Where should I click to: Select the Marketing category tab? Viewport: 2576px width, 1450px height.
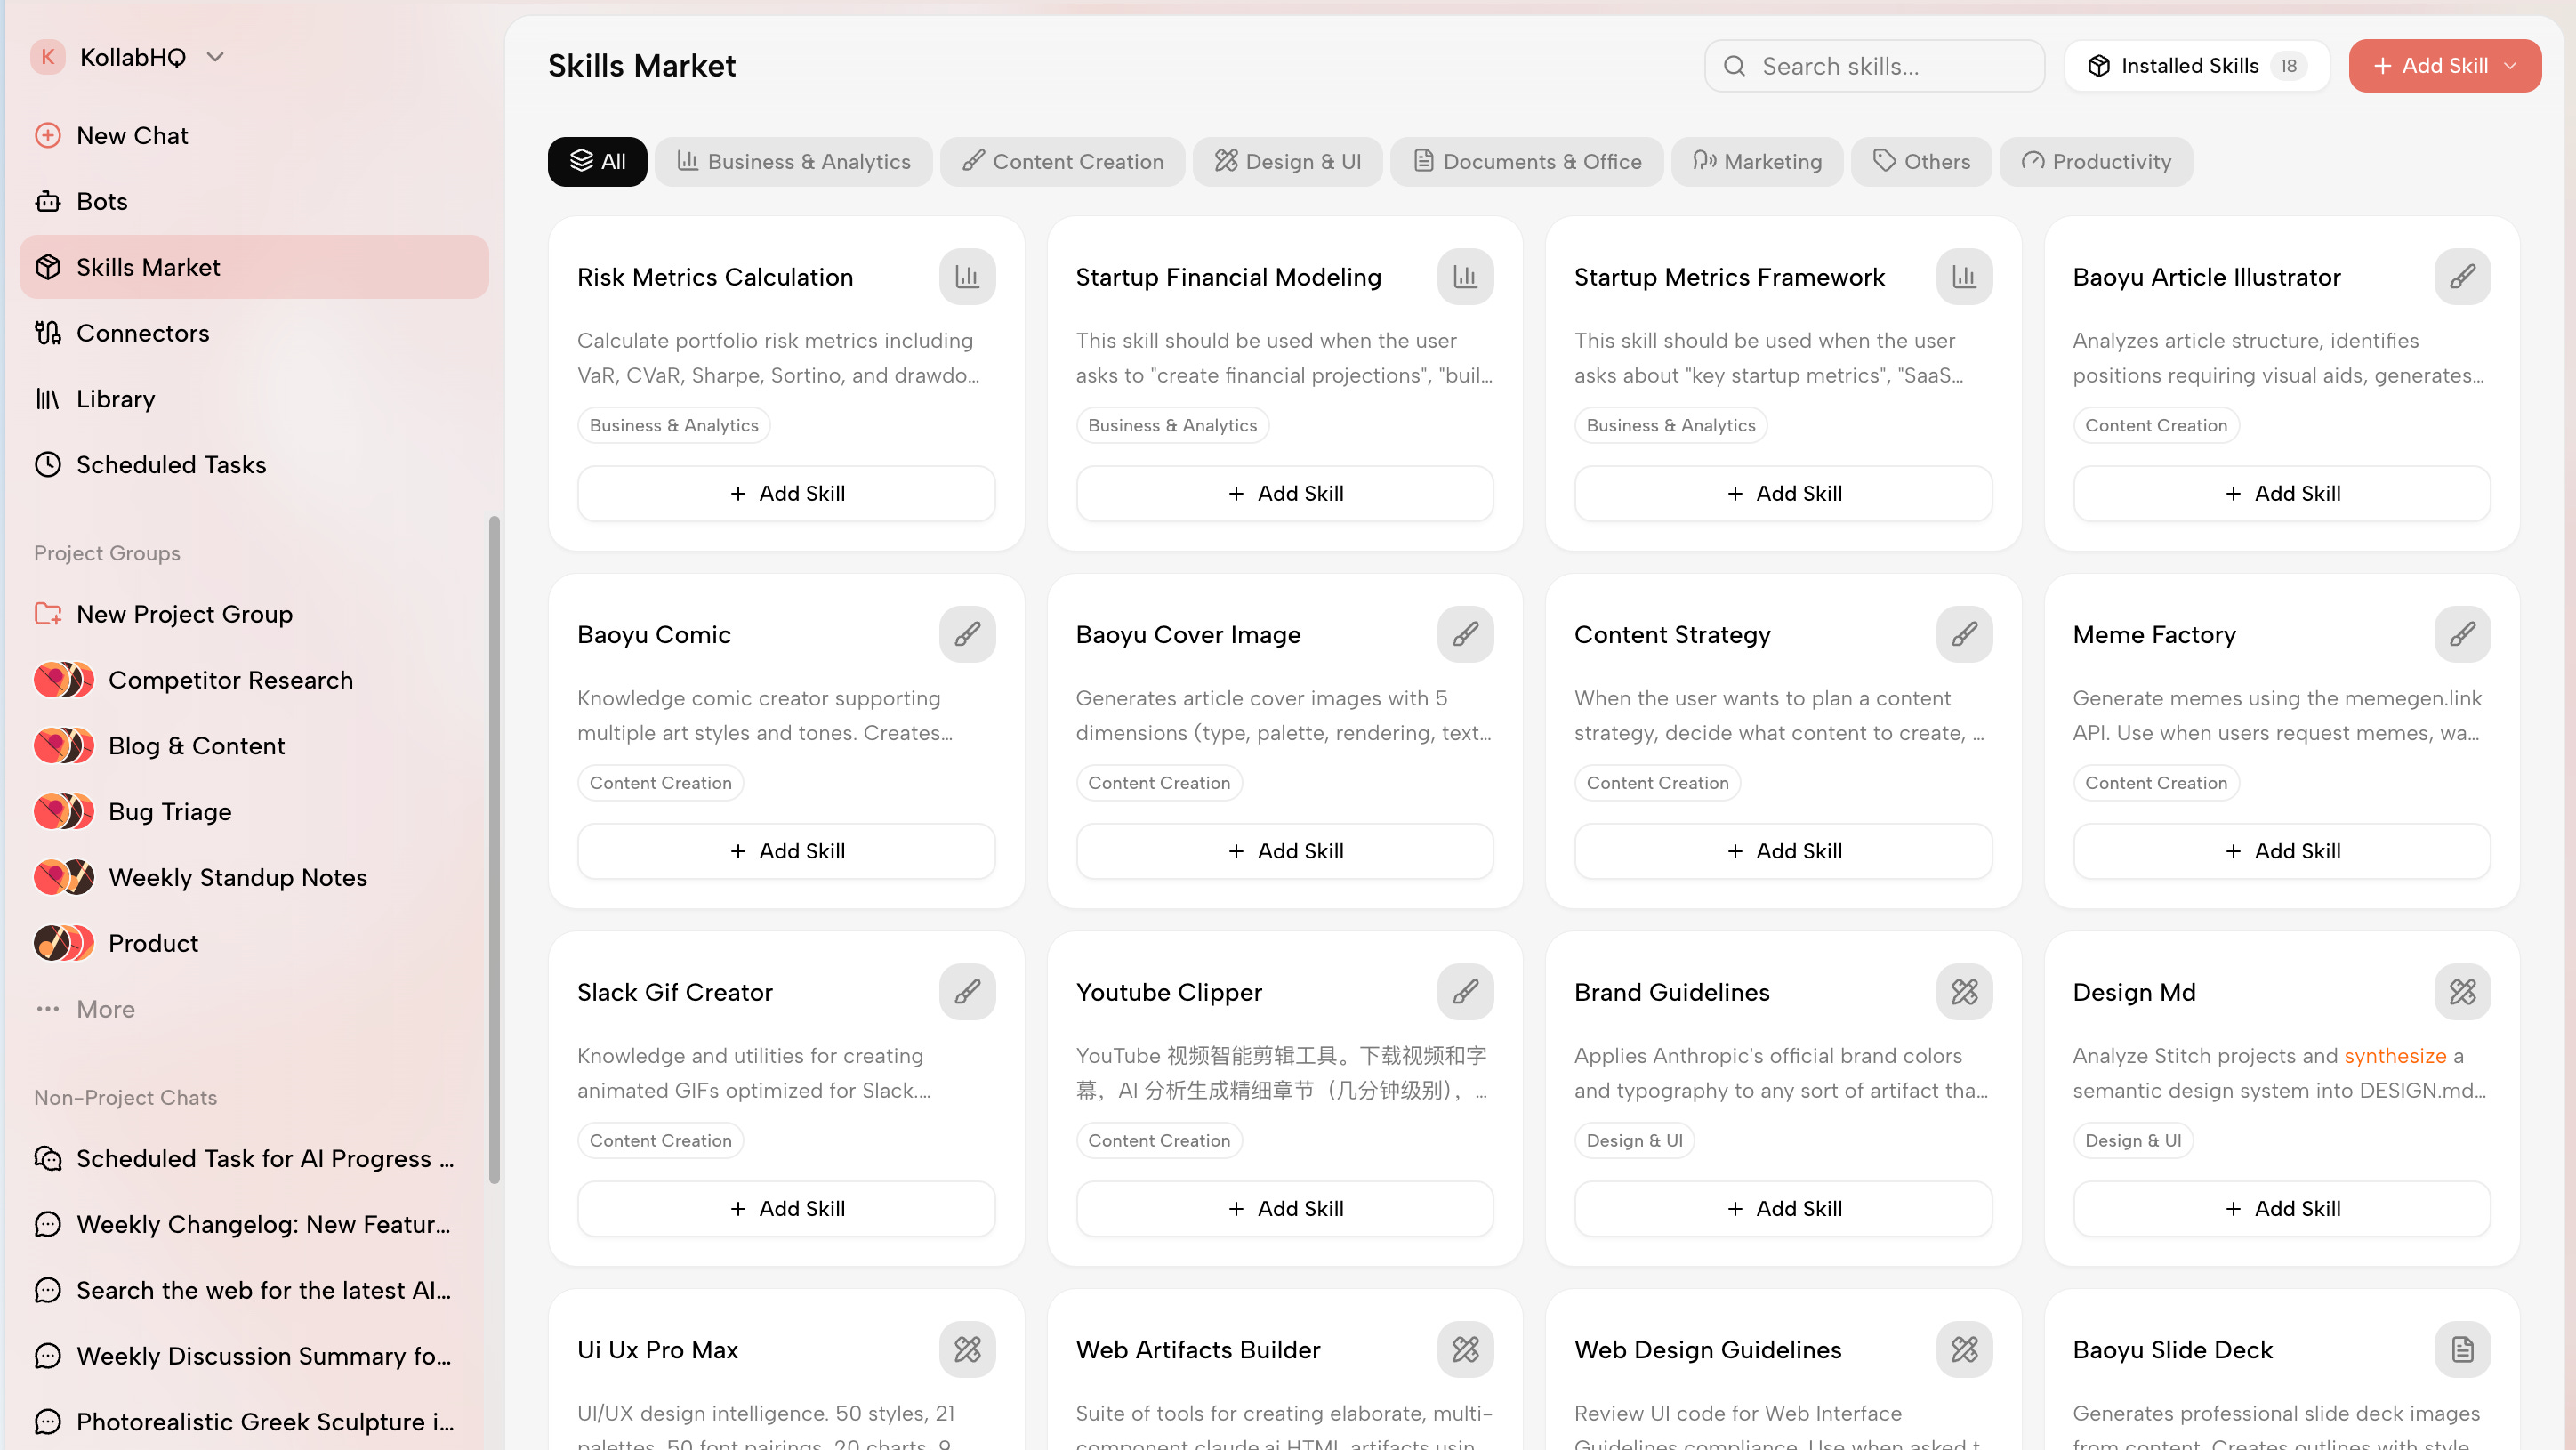[x=1756, y=162]
